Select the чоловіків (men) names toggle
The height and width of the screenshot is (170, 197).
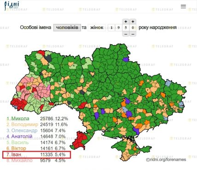coord(67,28)
